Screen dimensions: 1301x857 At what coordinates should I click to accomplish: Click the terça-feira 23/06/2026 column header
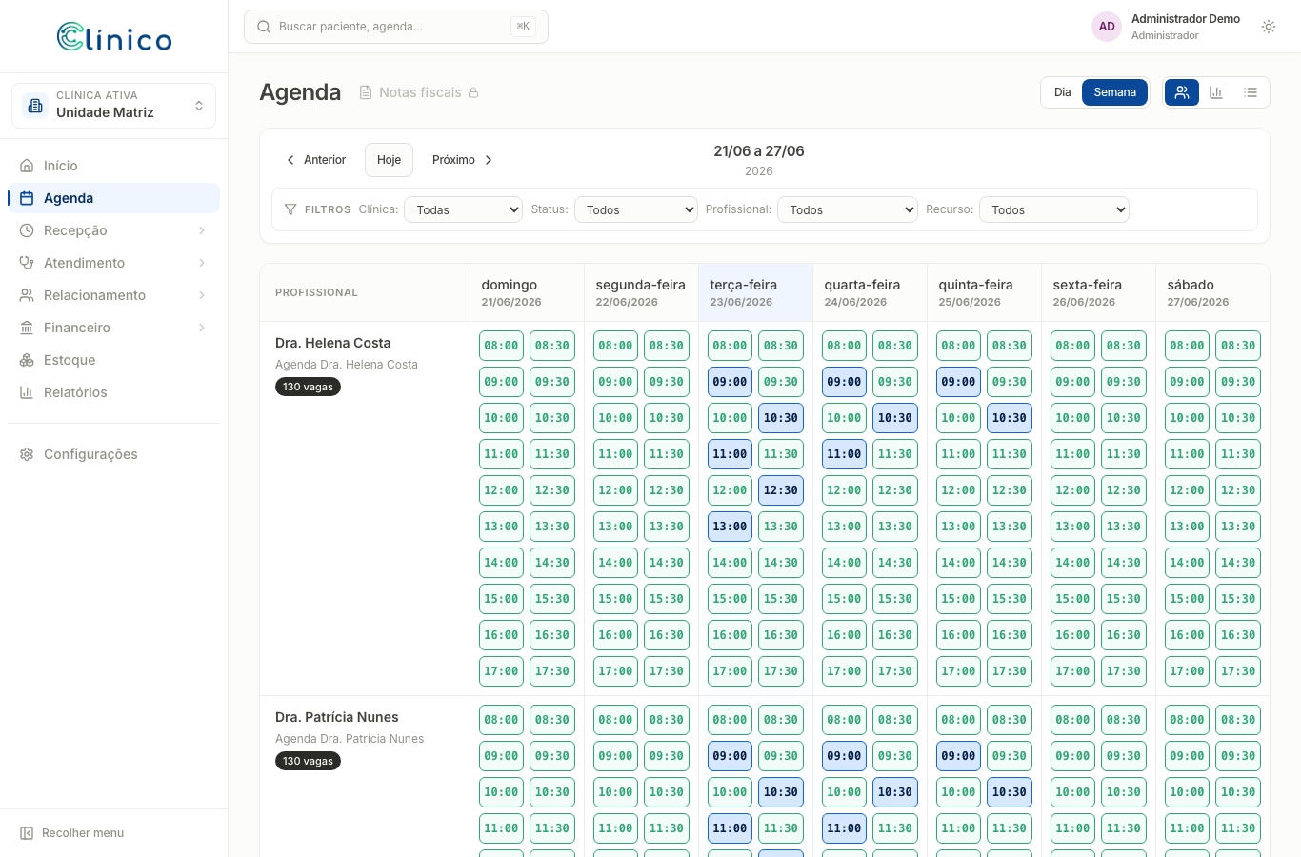click(755, 292)
